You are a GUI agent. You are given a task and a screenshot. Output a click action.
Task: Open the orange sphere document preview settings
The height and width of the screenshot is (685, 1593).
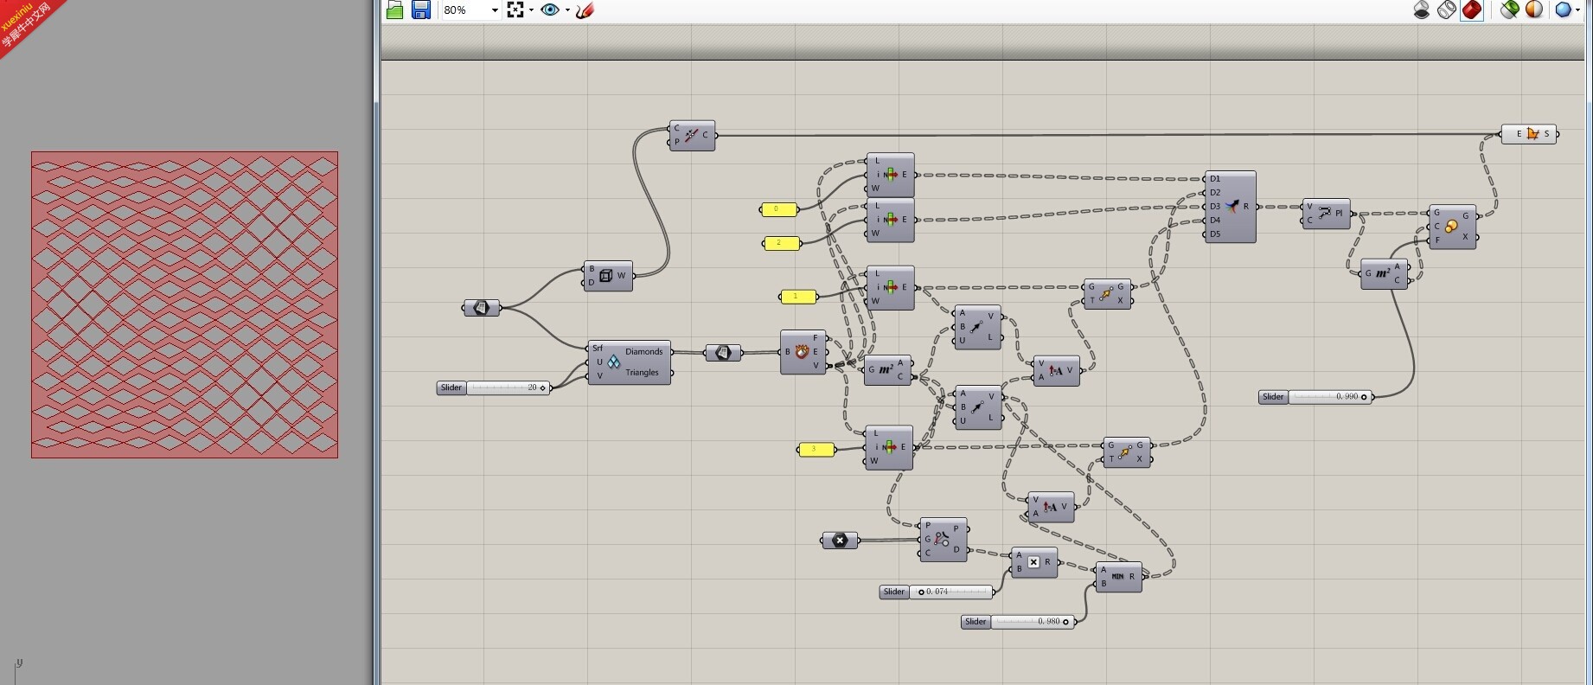coord(1534,10)
